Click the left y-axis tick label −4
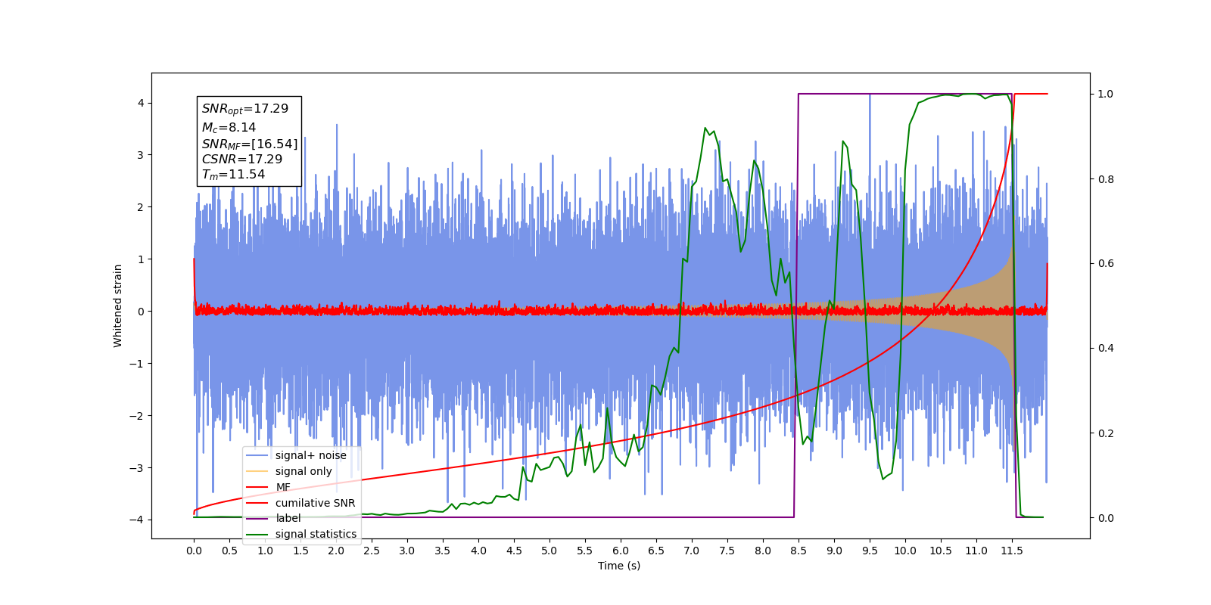Viewport: 1211px width, 605px height. point(137,520)
